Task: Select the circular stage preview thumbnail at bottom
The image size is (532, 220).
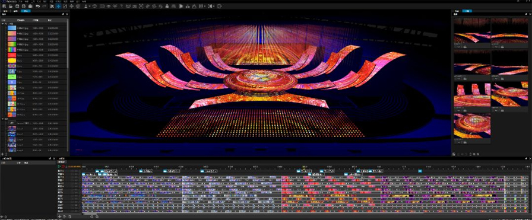Action: point(472,126)
